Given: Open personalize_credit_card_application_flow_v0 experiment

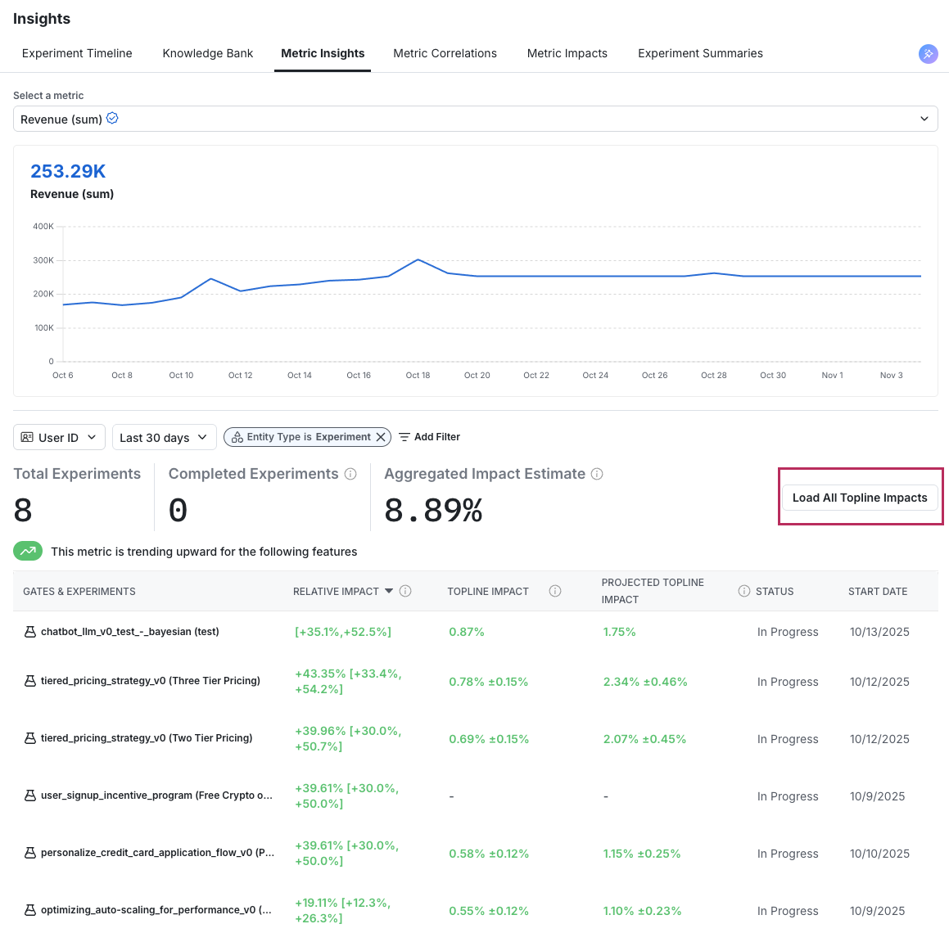Looking at the screenshot, I should 157,853.
